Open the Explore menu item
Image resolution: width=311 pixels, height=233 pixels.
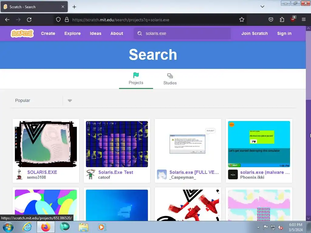click(x=73, y=33)
